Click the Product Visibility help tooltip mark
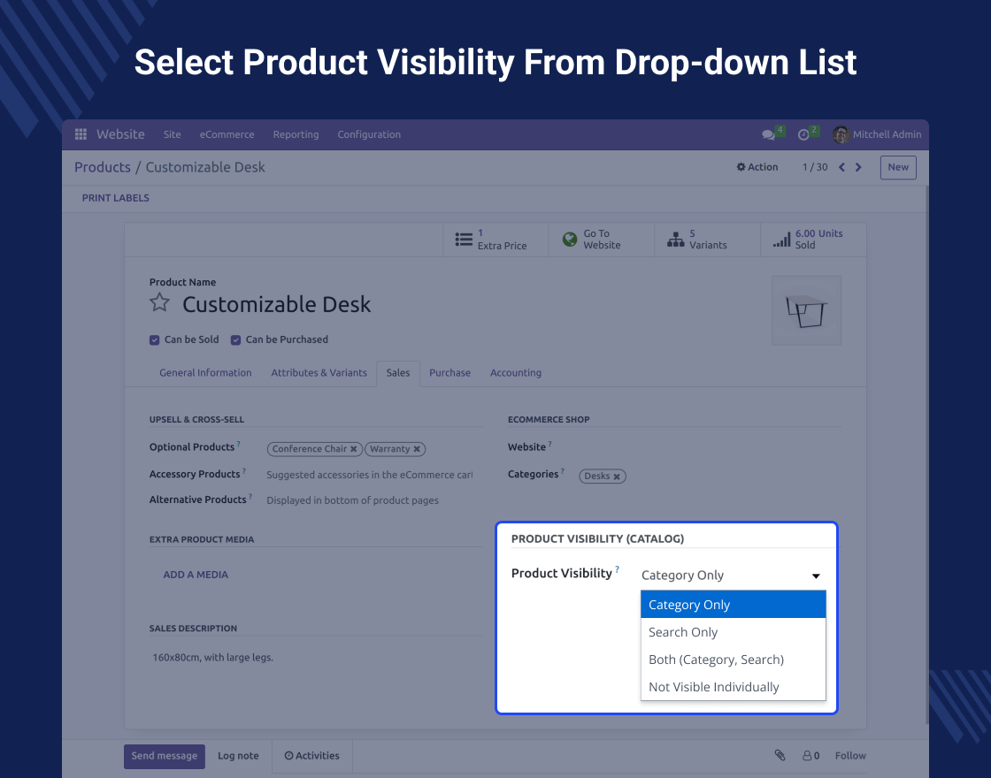 pyautogui.click(x=618, y=569)
